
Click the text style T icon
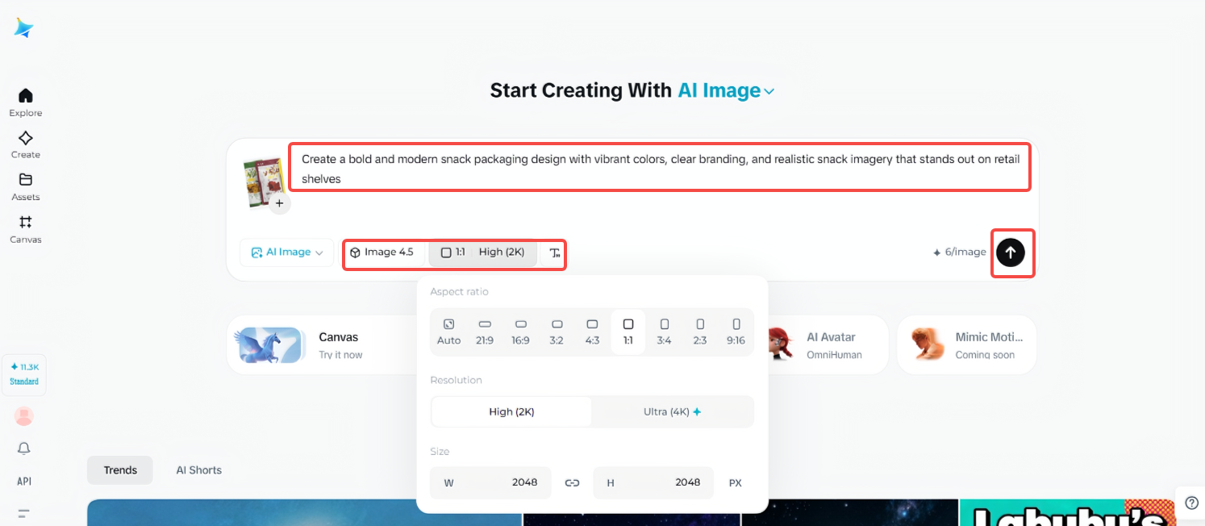click(554, 253)
